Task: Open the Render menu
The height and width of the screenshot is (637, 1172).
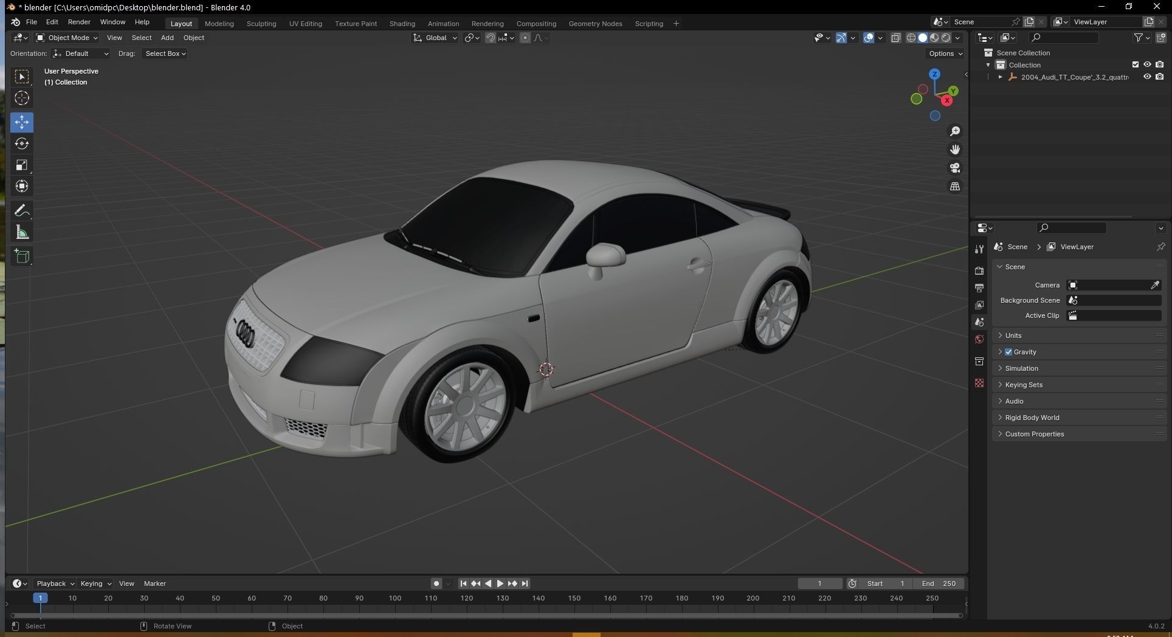Action: coord(79,22)
